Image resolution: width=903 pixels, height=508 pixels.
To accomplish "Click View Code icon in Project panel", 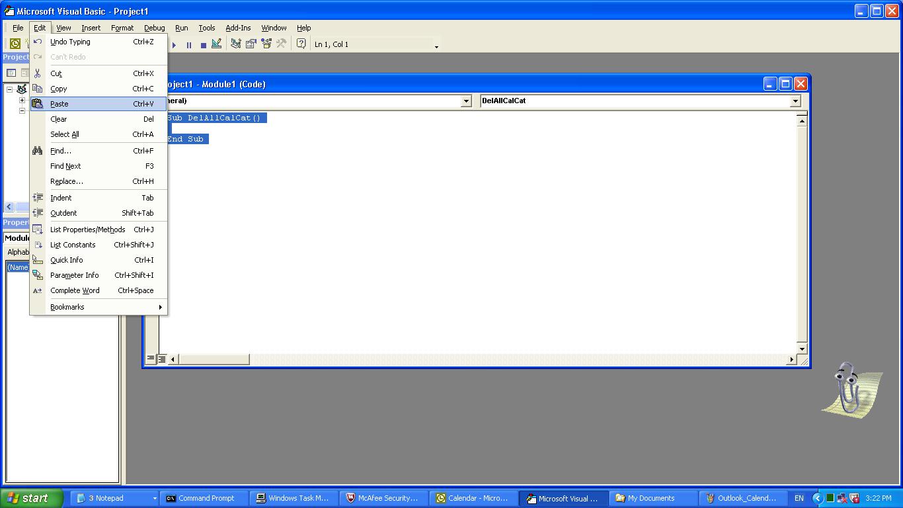I will (11, 73).
